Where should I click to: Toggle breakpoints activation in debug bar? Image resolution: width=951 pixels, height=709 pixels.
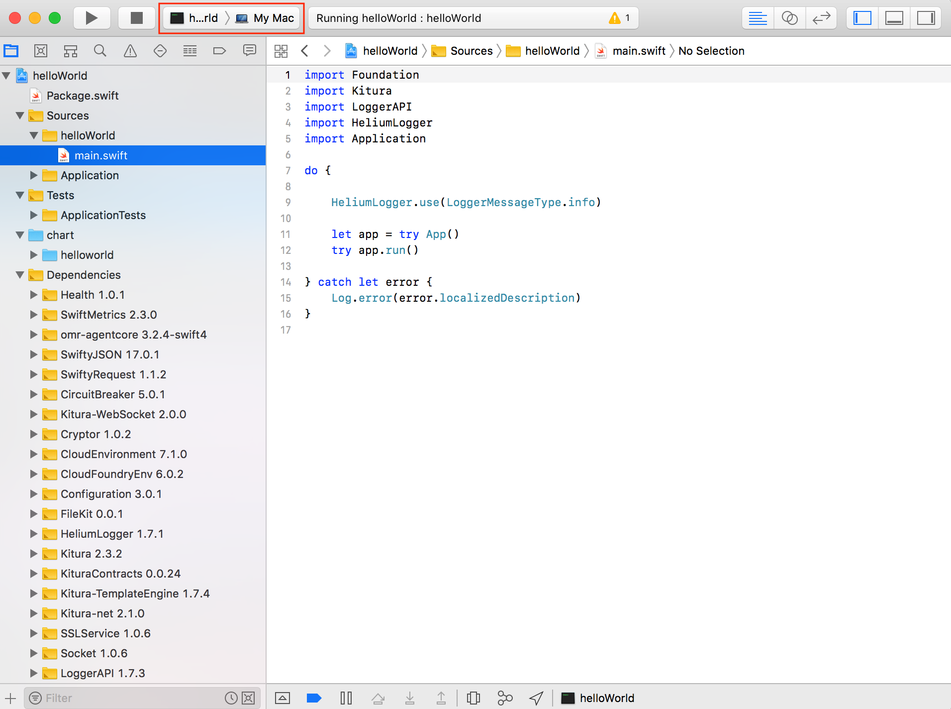pyautogui.click(x=314, y=698)
